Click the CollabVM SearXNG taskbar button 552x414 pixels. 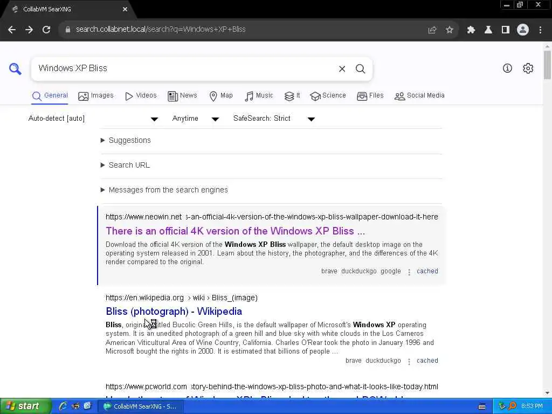pyautogui.click(x=140, y=406)
